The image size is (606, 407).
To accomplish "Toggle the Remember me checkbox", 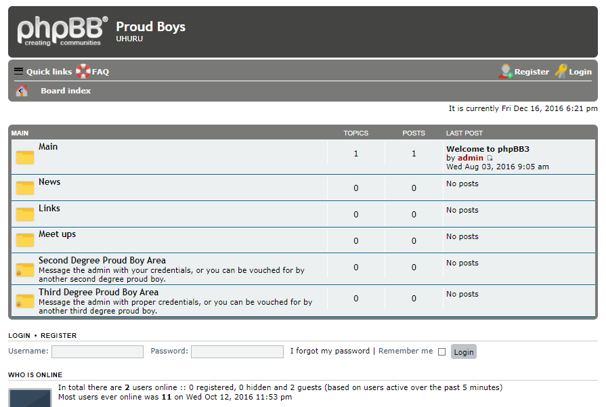I will click(x=441, y=351).
